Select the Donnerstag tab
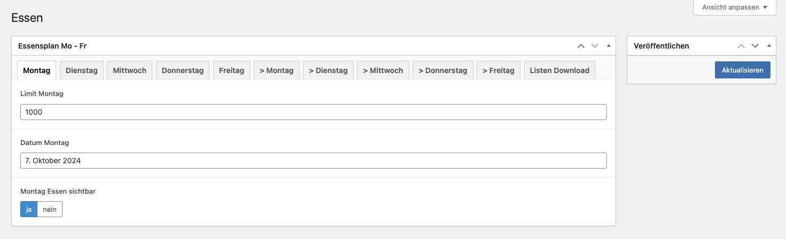786x239 pixels. click(183, 70)
